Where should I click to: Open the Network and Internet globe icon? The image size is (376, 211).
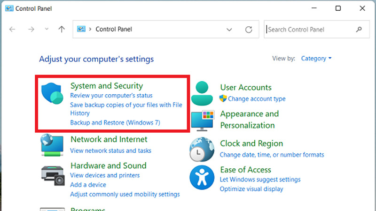[52, 145]
